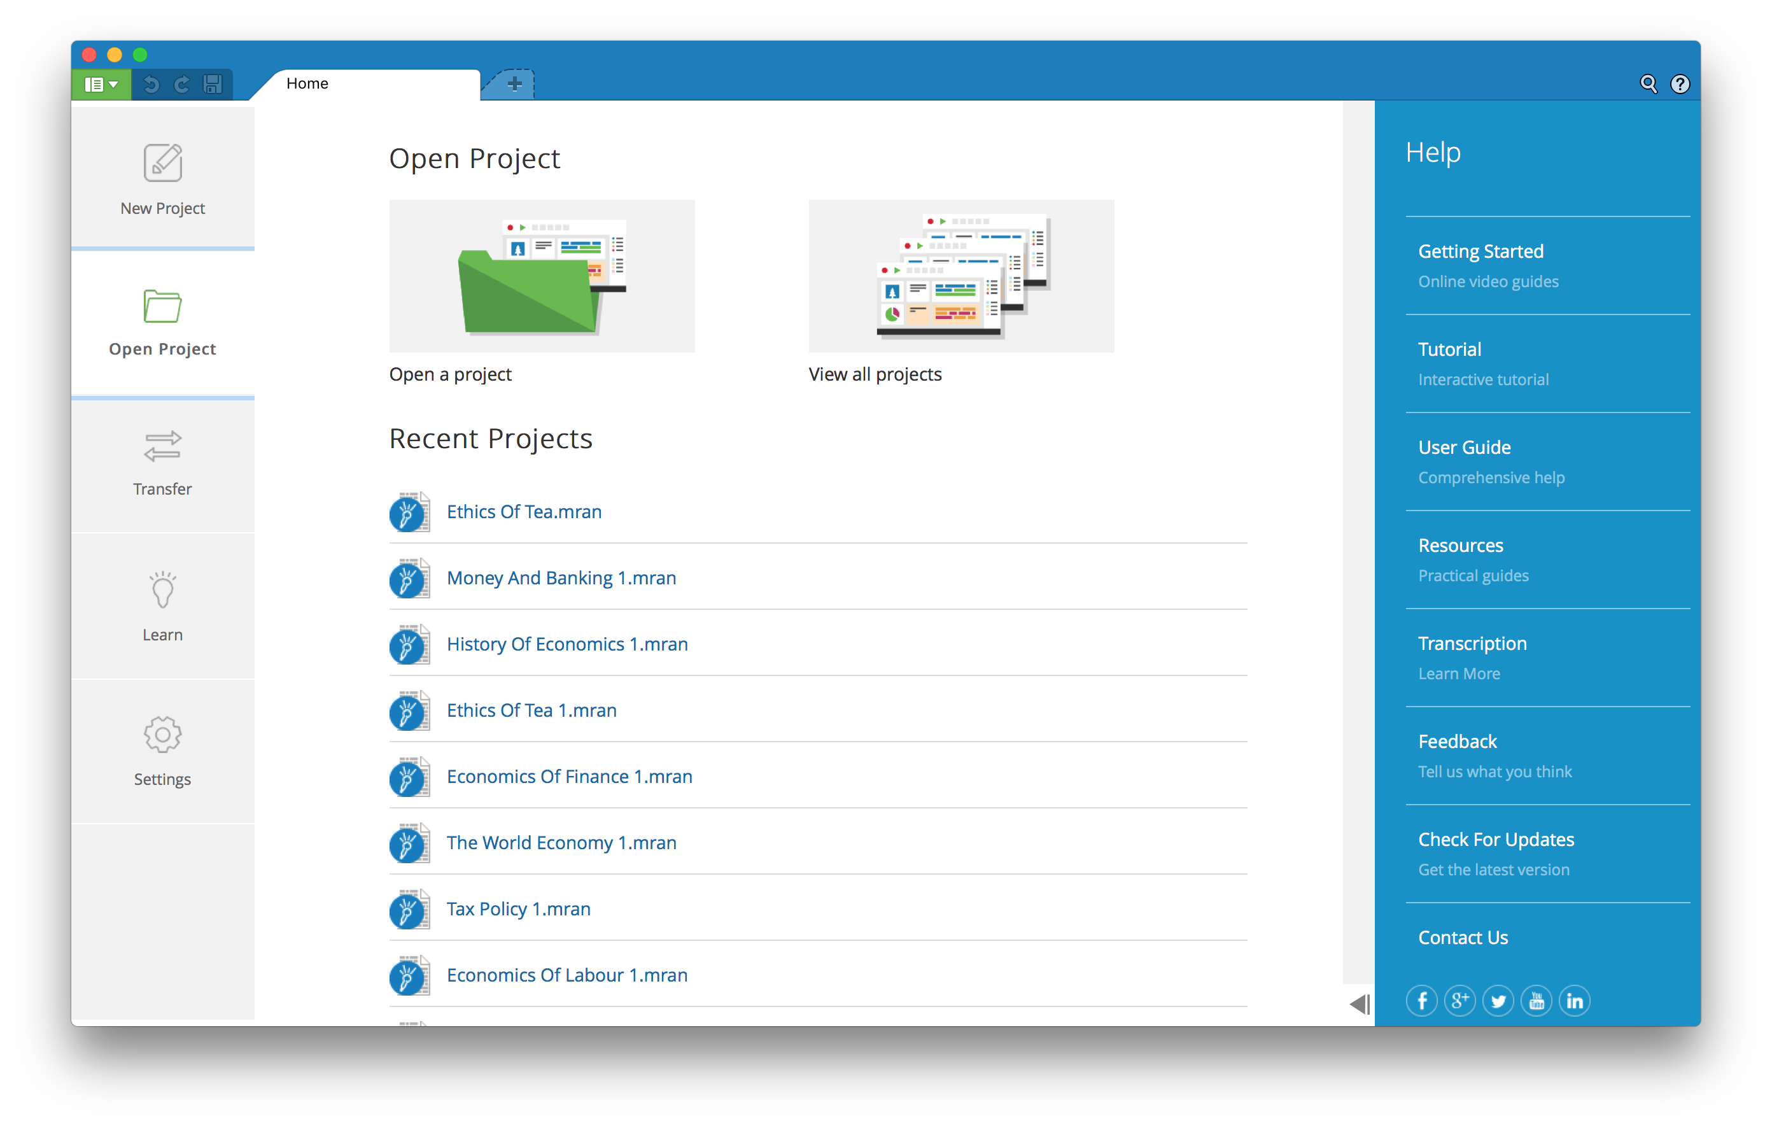Open the green main menu dropdown
Viewport: 1772px width, 1128px height.
point(101,85)
